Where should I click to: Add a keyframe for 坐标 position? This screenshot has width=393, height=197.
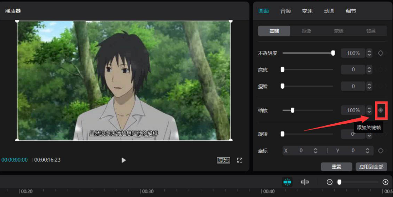click(380, 150)
